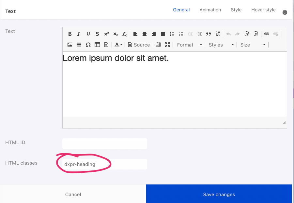The height and width of the screenshot is (203, 294).
Task: Insert an image
Action: 70,45
